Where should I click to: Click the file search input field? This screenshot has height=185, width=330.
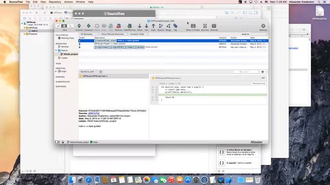point(246,72)
